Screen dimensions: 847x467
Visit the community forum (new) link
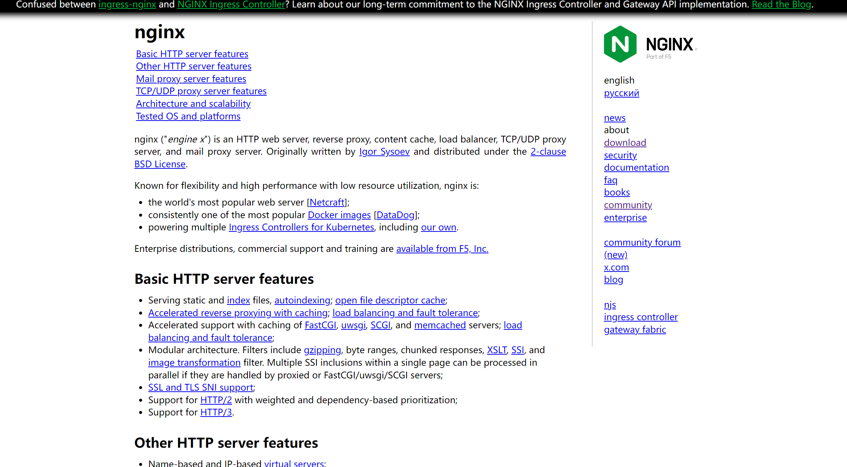(642, 242)
